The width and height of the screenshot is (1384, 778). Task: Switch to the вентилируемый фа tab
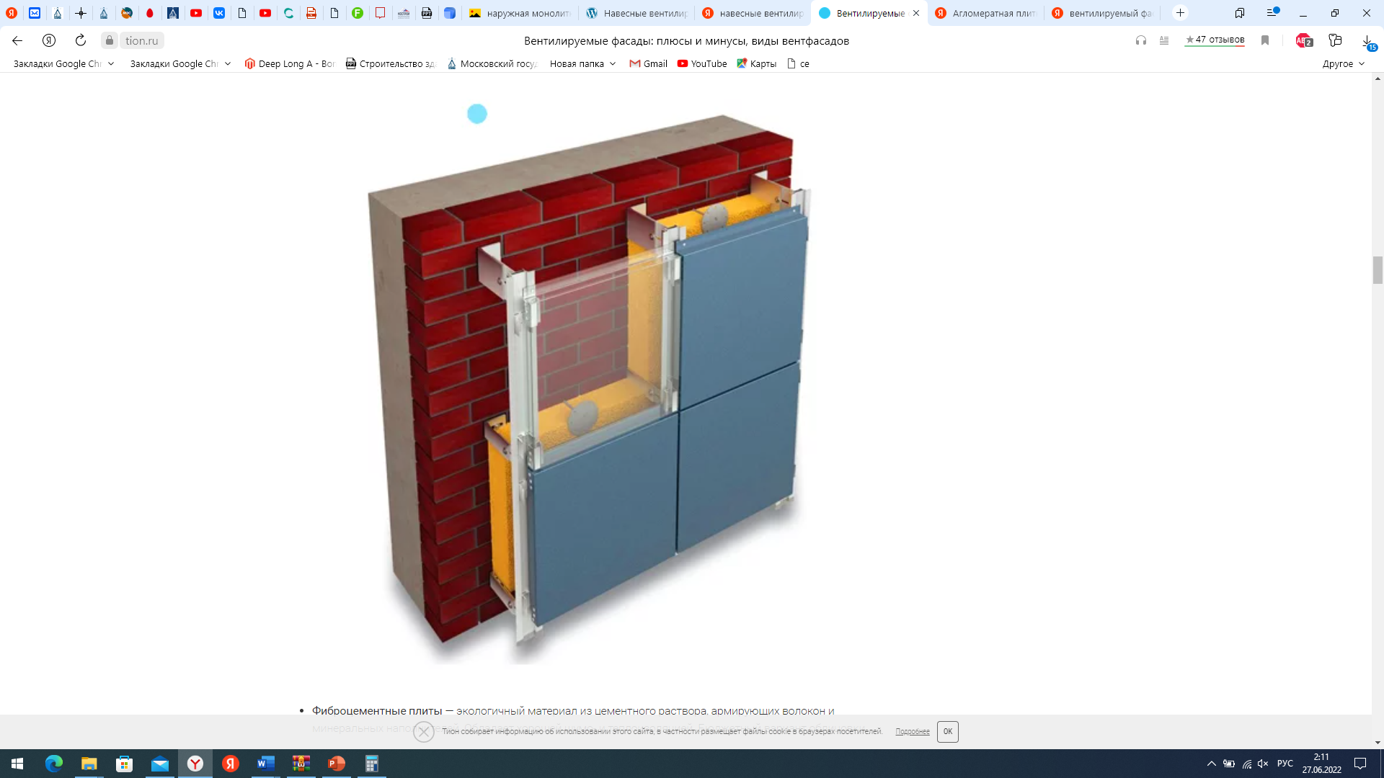(x=1103, y=13)
